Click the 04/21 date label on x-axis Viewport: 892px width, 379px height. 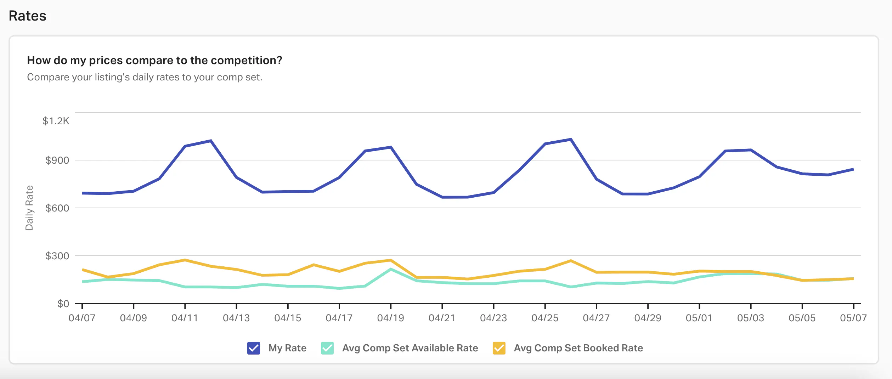442,318
